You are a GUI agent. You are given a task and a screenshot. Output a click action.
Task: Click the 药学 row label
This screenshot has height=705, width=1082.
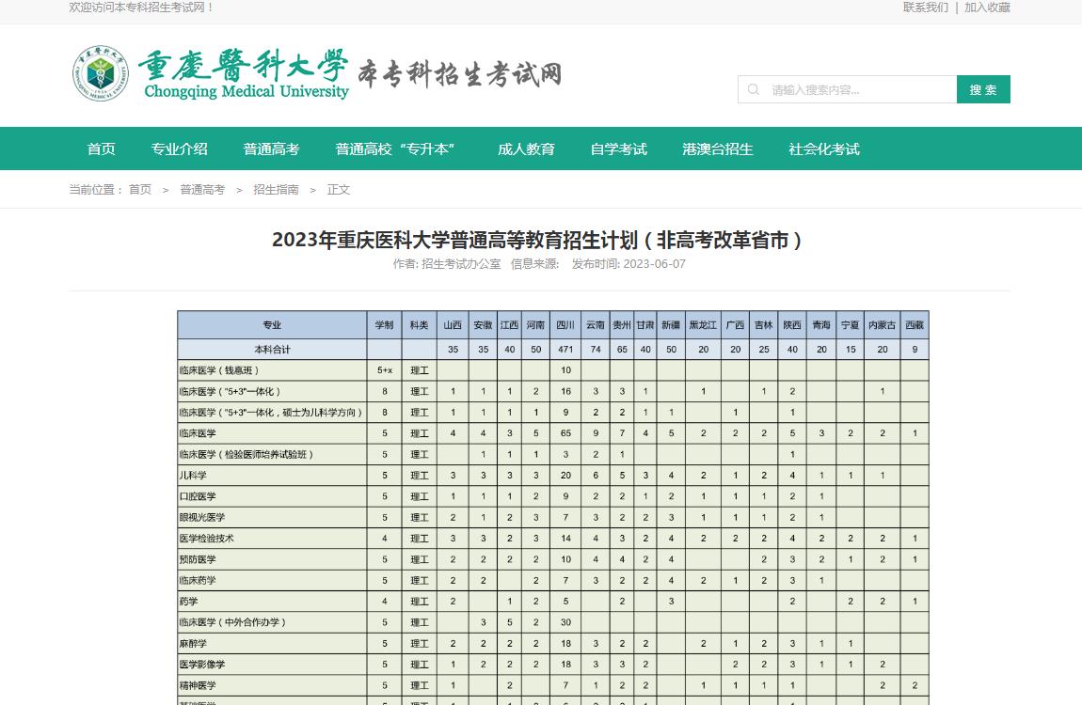point(272,601)
